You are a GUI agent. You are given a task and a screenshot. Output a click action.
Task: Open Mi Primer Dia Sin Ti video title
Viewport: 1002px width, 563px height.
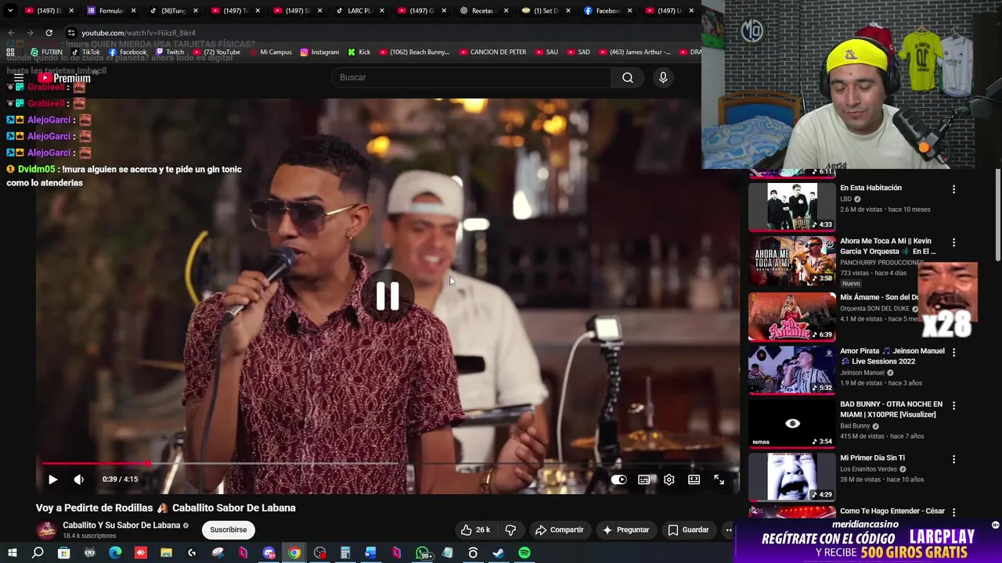coord(872,457)
